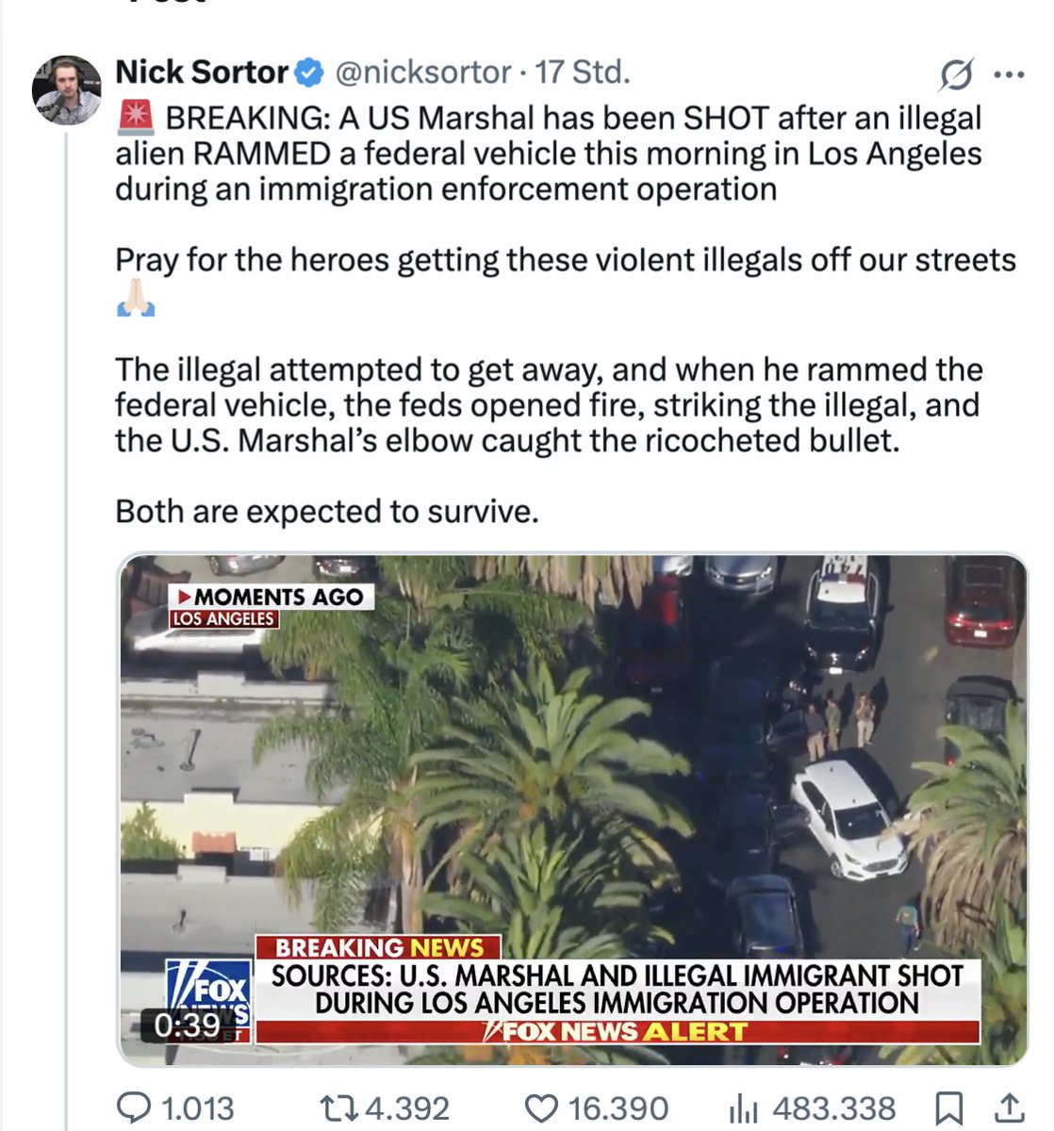
Task: Reply using the comment bubble icon
Action: point(132,1106)
